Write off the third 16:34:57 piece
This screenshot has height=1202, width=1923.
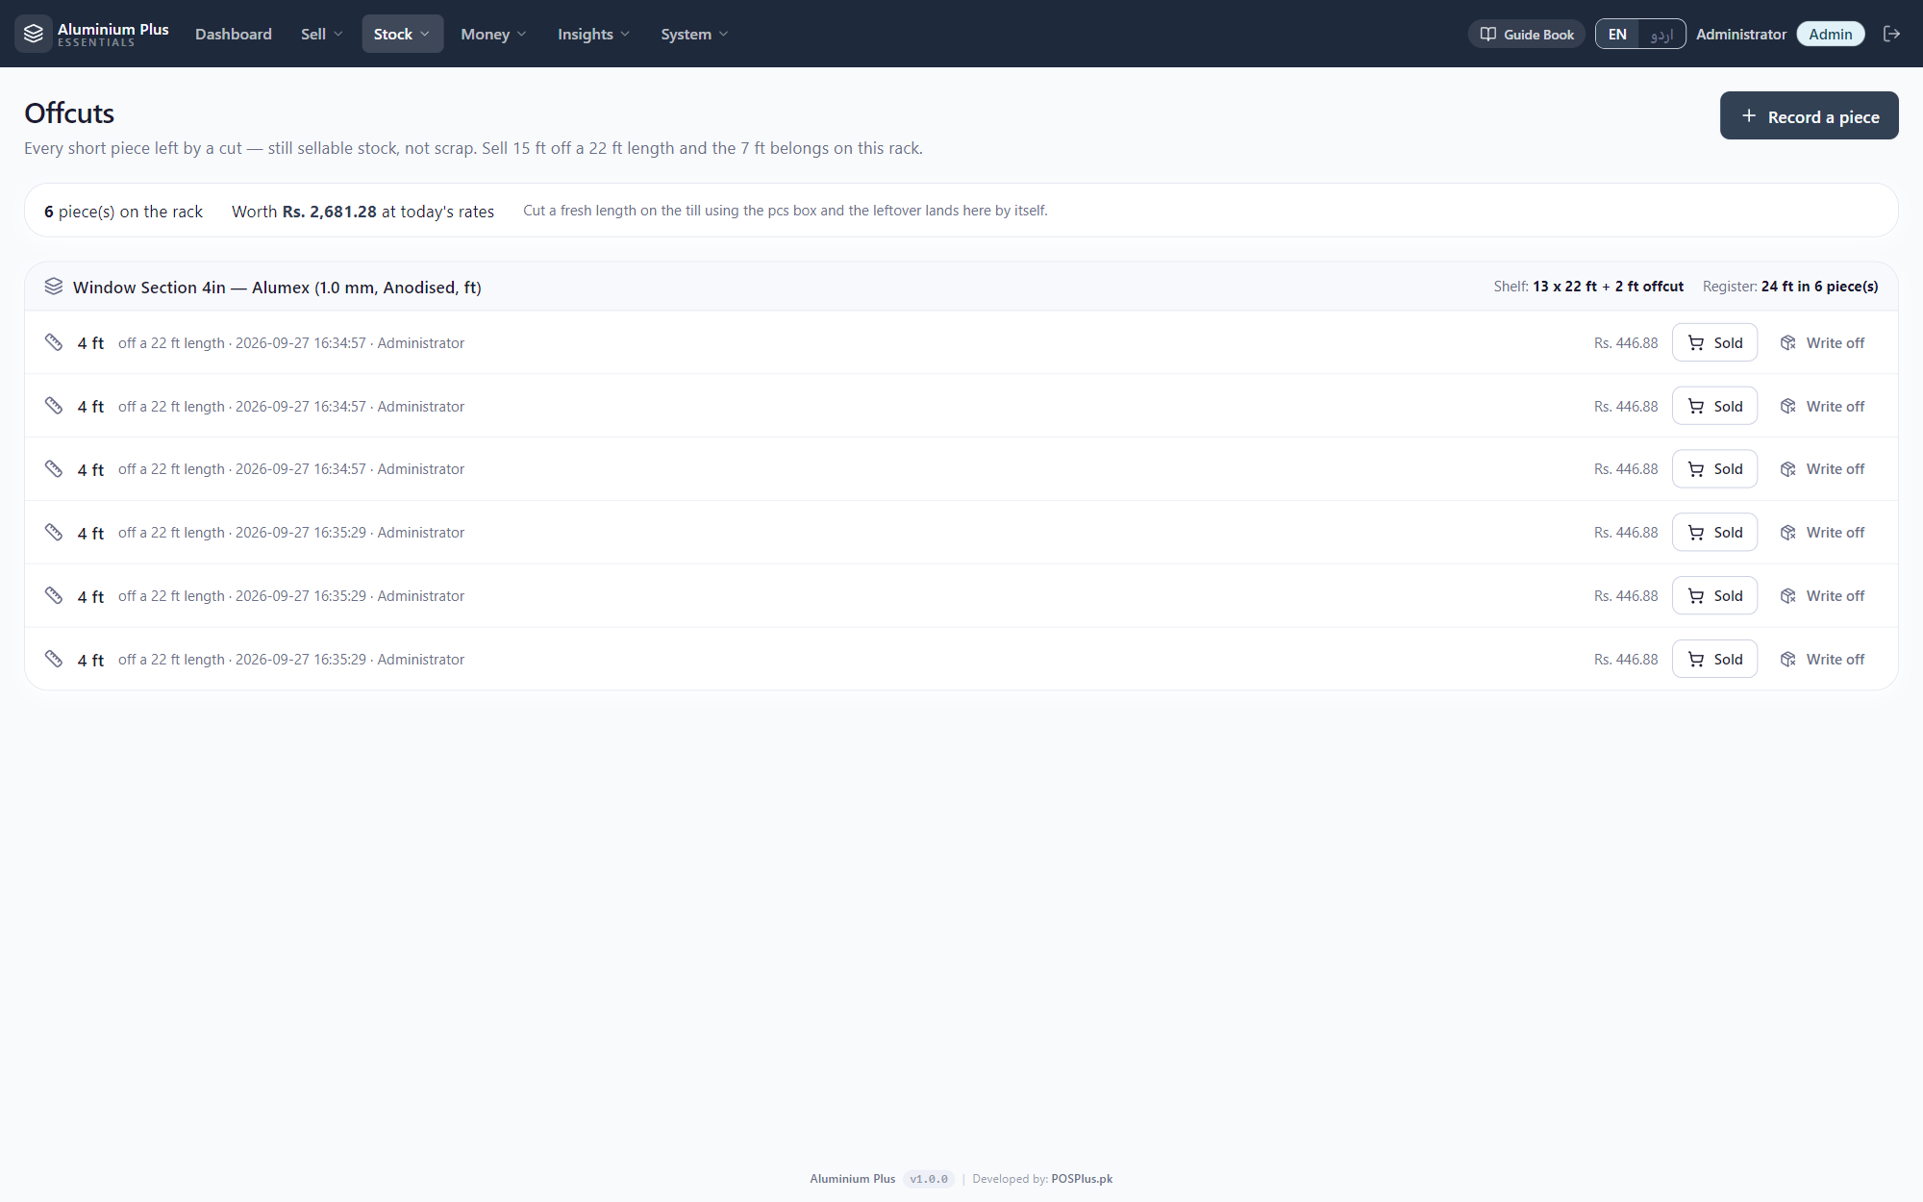tap(1822, 469)
